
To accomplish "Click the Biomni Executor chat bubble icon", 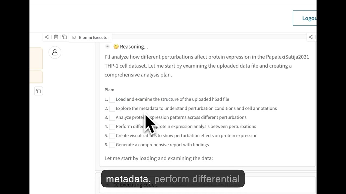I will (74, 37).
